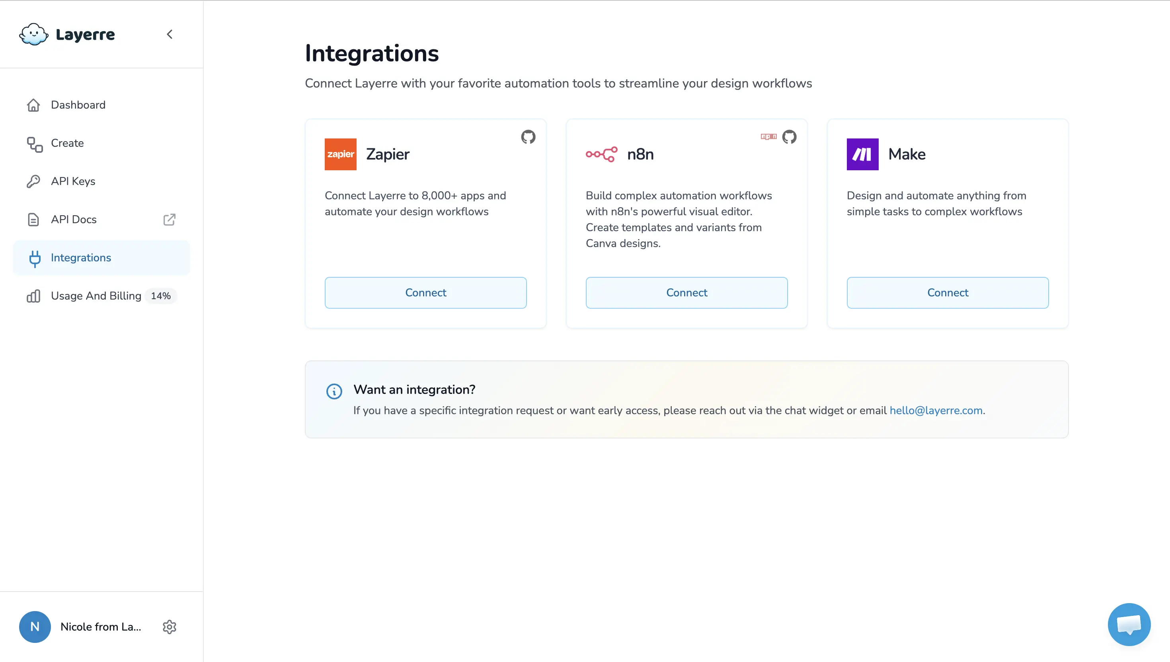Open account settings gear icon

tap(169, 627)
